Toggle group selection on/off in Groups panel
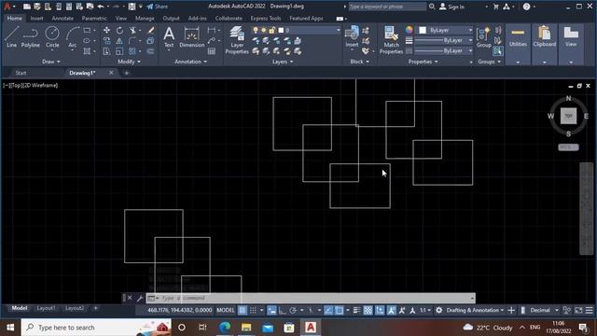Image resolution: width=597 pixels, height=336 pixels. click(x=497, y=51)
